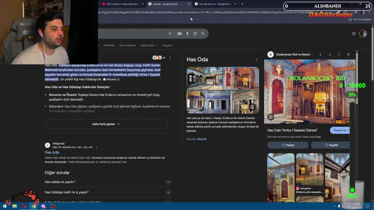The height and width of the screenshot is (210, 374).
Task: Clear the search box with the X icon
Action: 170,34
